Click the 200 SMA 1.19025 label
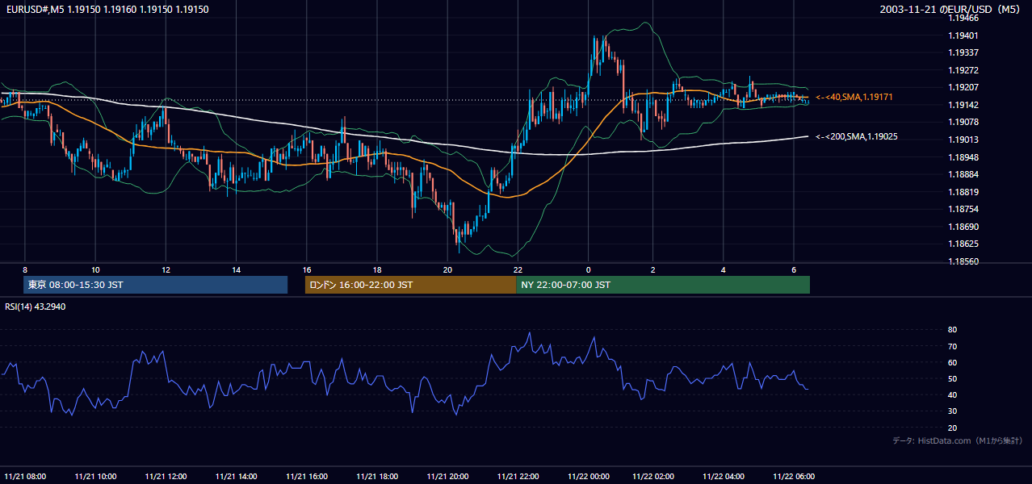The height and width of the screenshot is (484, 1032). (x=856, y=136)
